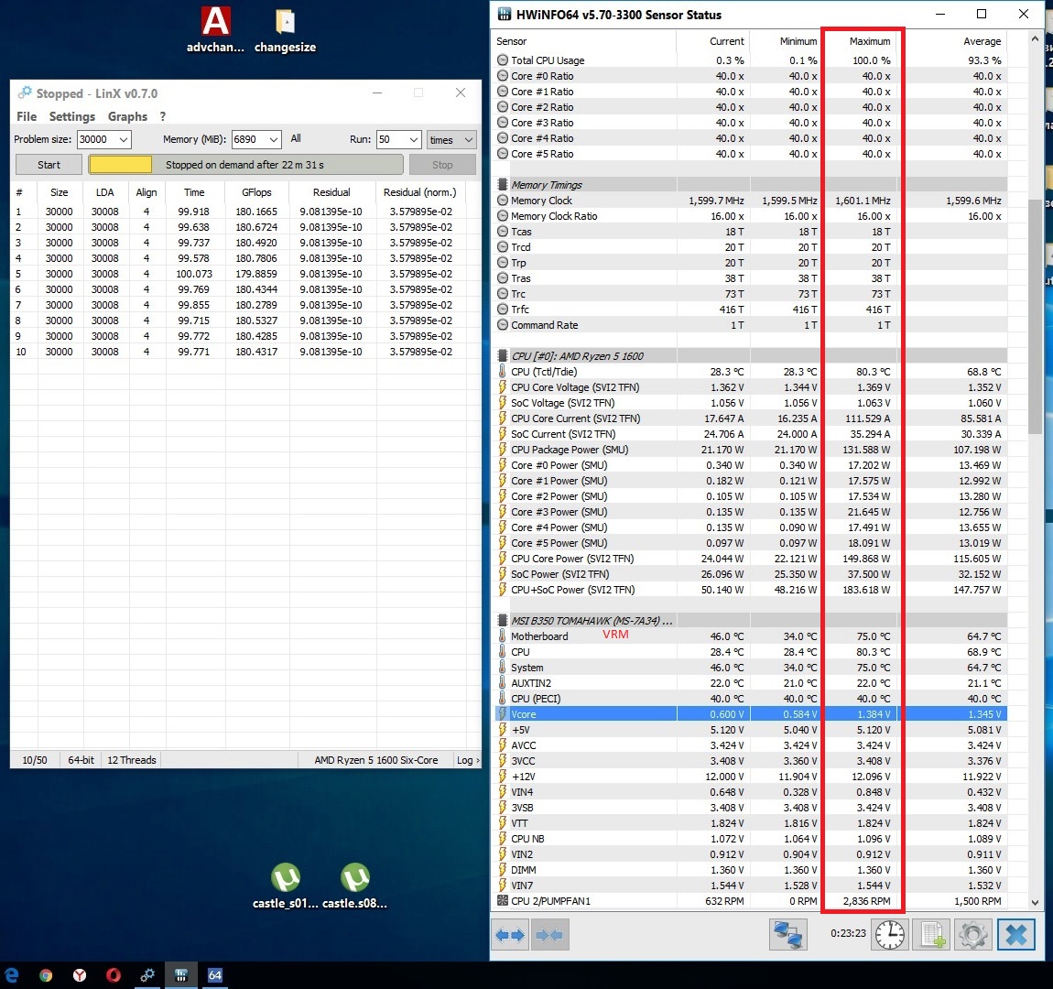The height and width of the screenshot is (989, 1053).
Task: Open HWiNFO sensor settings gear icon
Action: click(973, 935)
